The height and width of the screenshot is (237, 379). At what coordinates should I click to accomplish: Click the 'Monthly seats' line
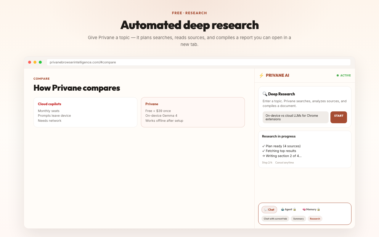49,111
